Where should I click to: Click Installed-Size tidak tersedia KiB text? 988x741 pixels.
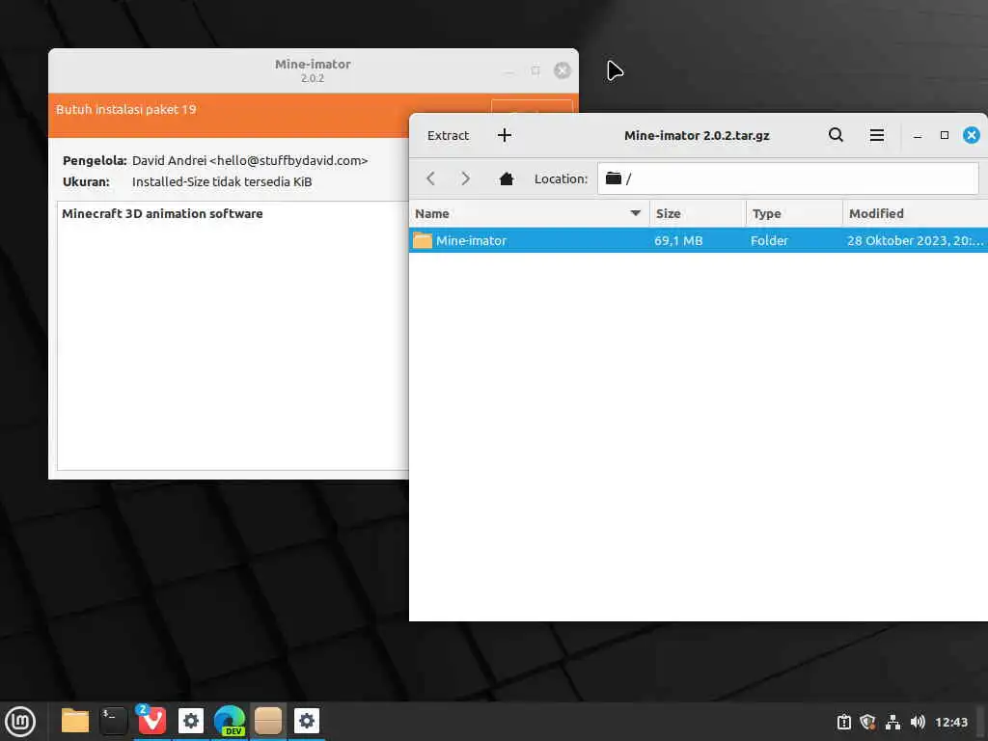tap(222, 182)
